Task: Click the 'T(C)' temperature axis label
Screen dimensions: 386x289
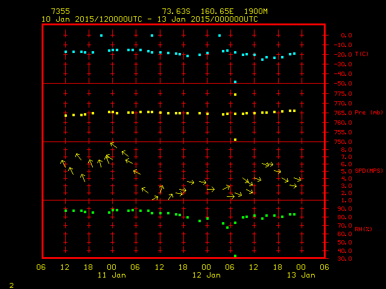Action: [x=362, y=54]
